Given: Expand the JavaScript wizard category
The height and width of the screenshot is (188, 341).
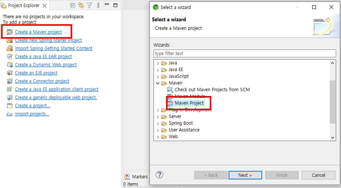Looking at the screenshot, I should point(158,77).
